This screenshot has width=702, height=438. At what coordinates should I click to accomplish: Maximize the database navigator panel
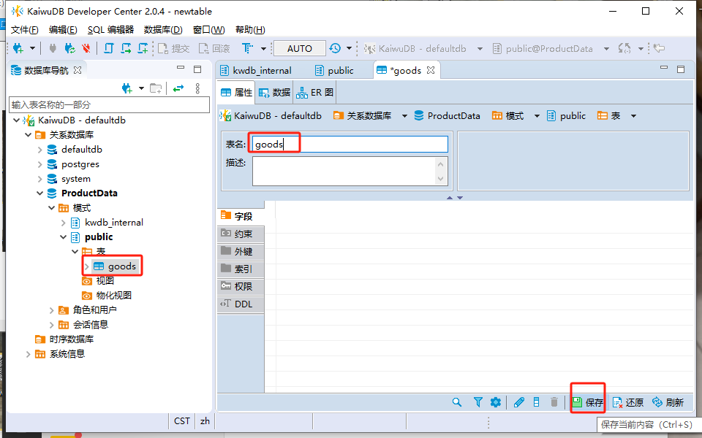[x=197, y=69]
